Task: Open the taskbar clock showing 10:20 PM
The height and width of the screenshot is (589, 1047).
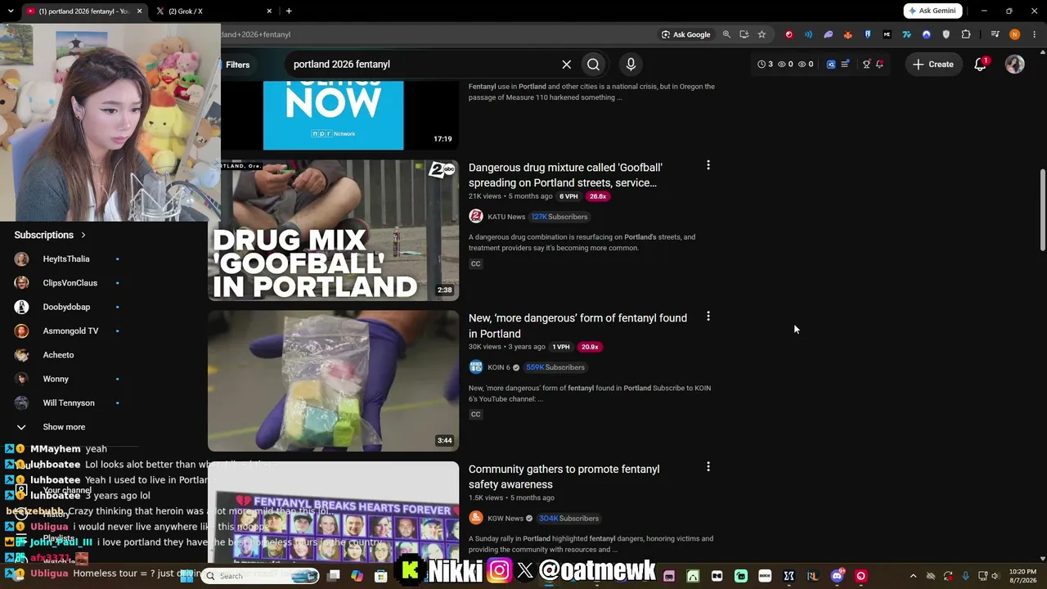Action: 1022,576
